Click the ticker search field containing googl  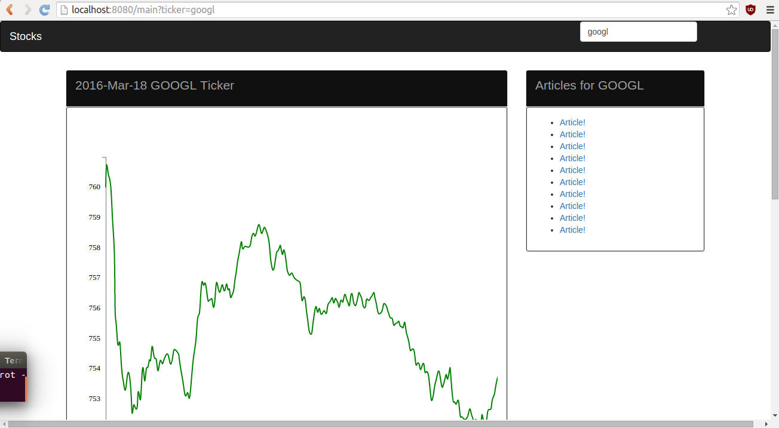pos(639,32)
